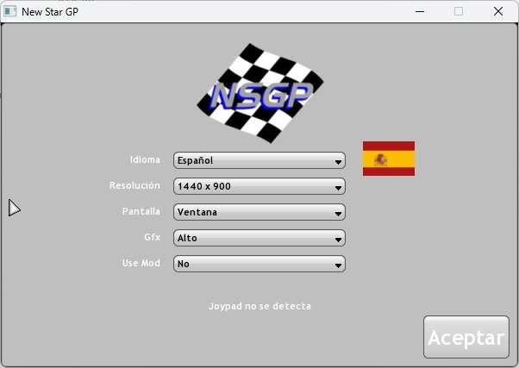Viewport: 519px width, 368px height.
Task: Click the 'No' value in Use Mod field
Action: pos(184,265)
